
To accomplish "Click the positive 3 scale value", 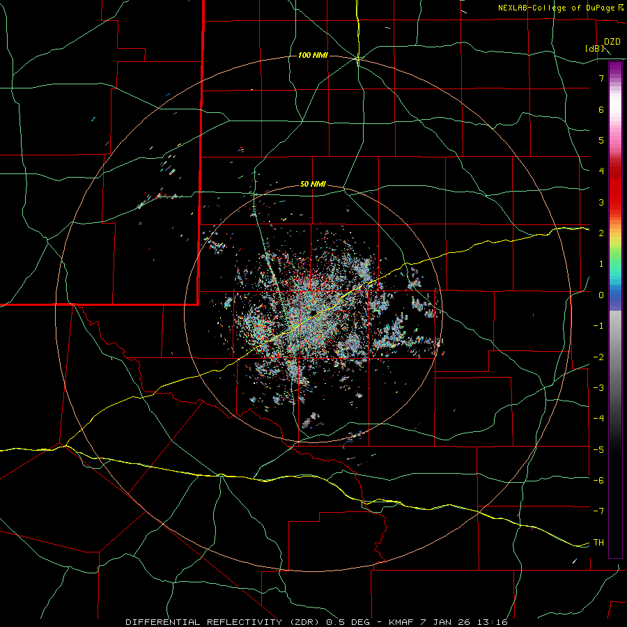I will (601, 202).
